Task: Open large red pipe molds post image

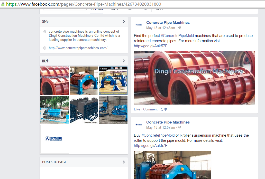Action: tap(194, 78)
